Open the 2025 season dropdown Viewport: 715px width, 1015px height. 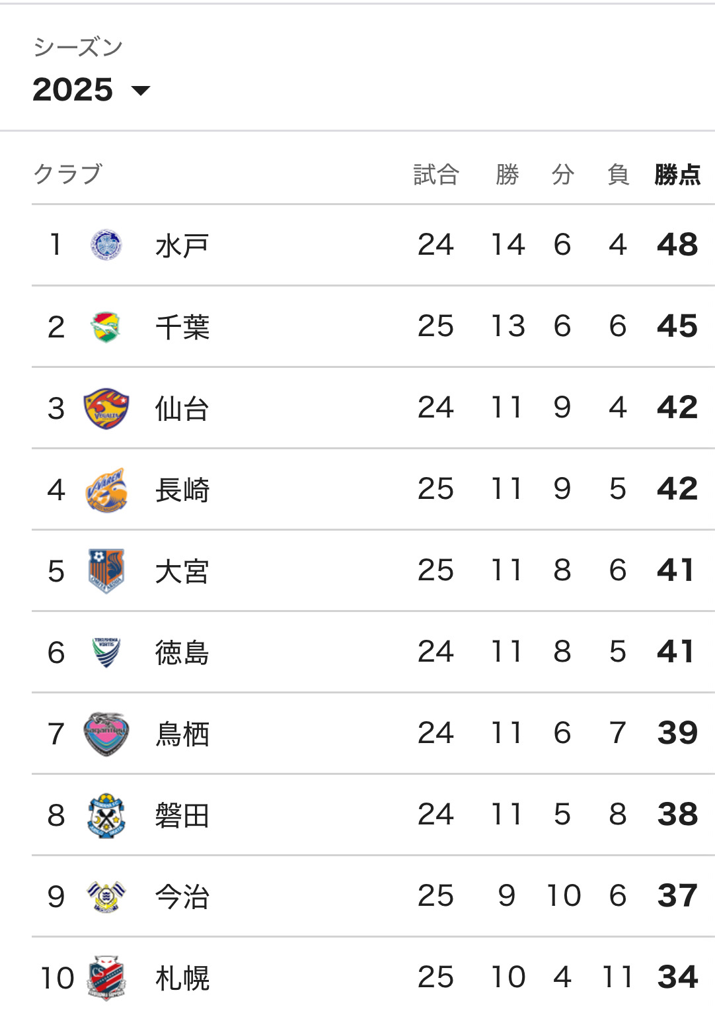91,90
